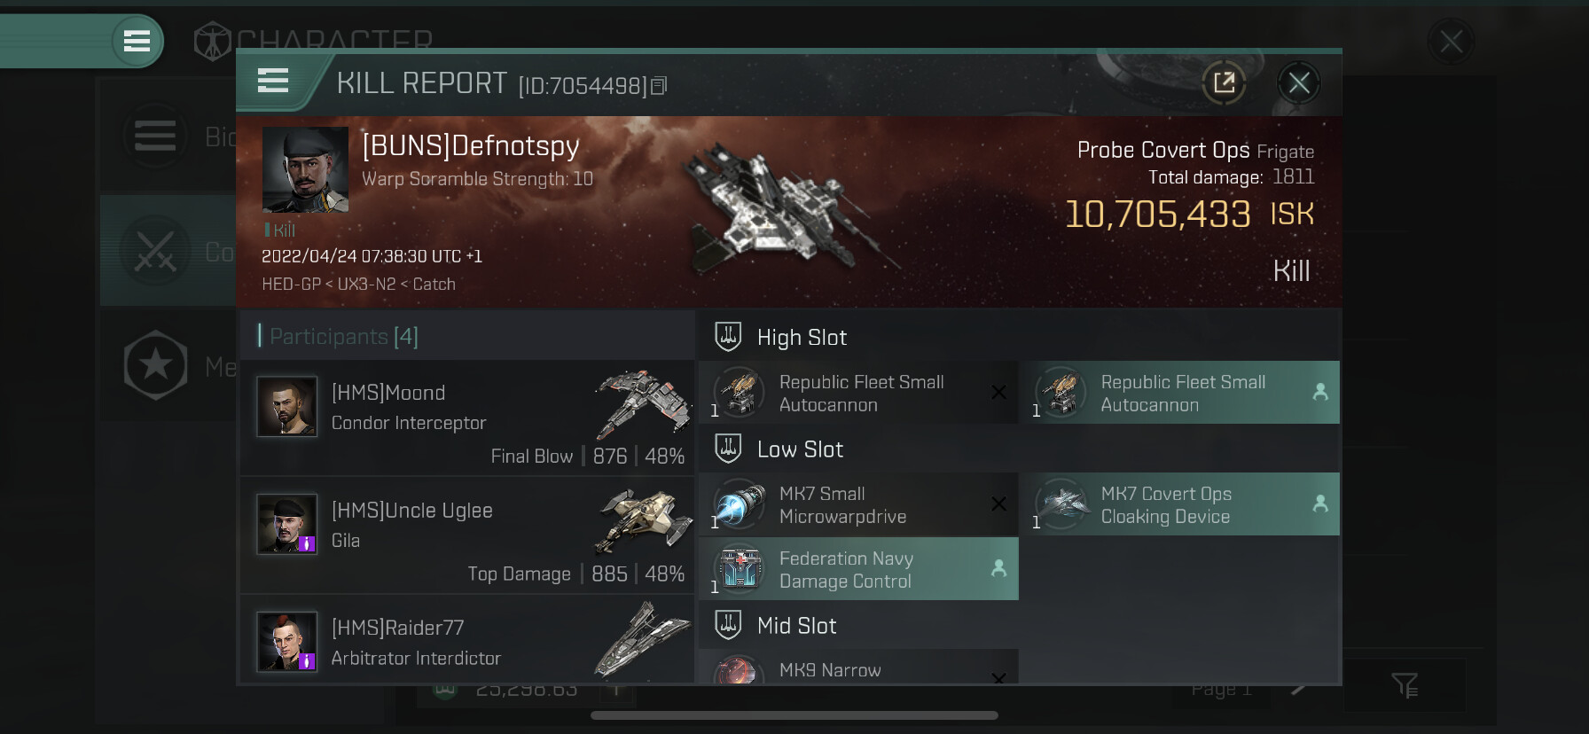Click the highlighted Republic Fleet Small Autocannon
The width and height of the screenshot is (1589, 734).
click(1179, 392)
